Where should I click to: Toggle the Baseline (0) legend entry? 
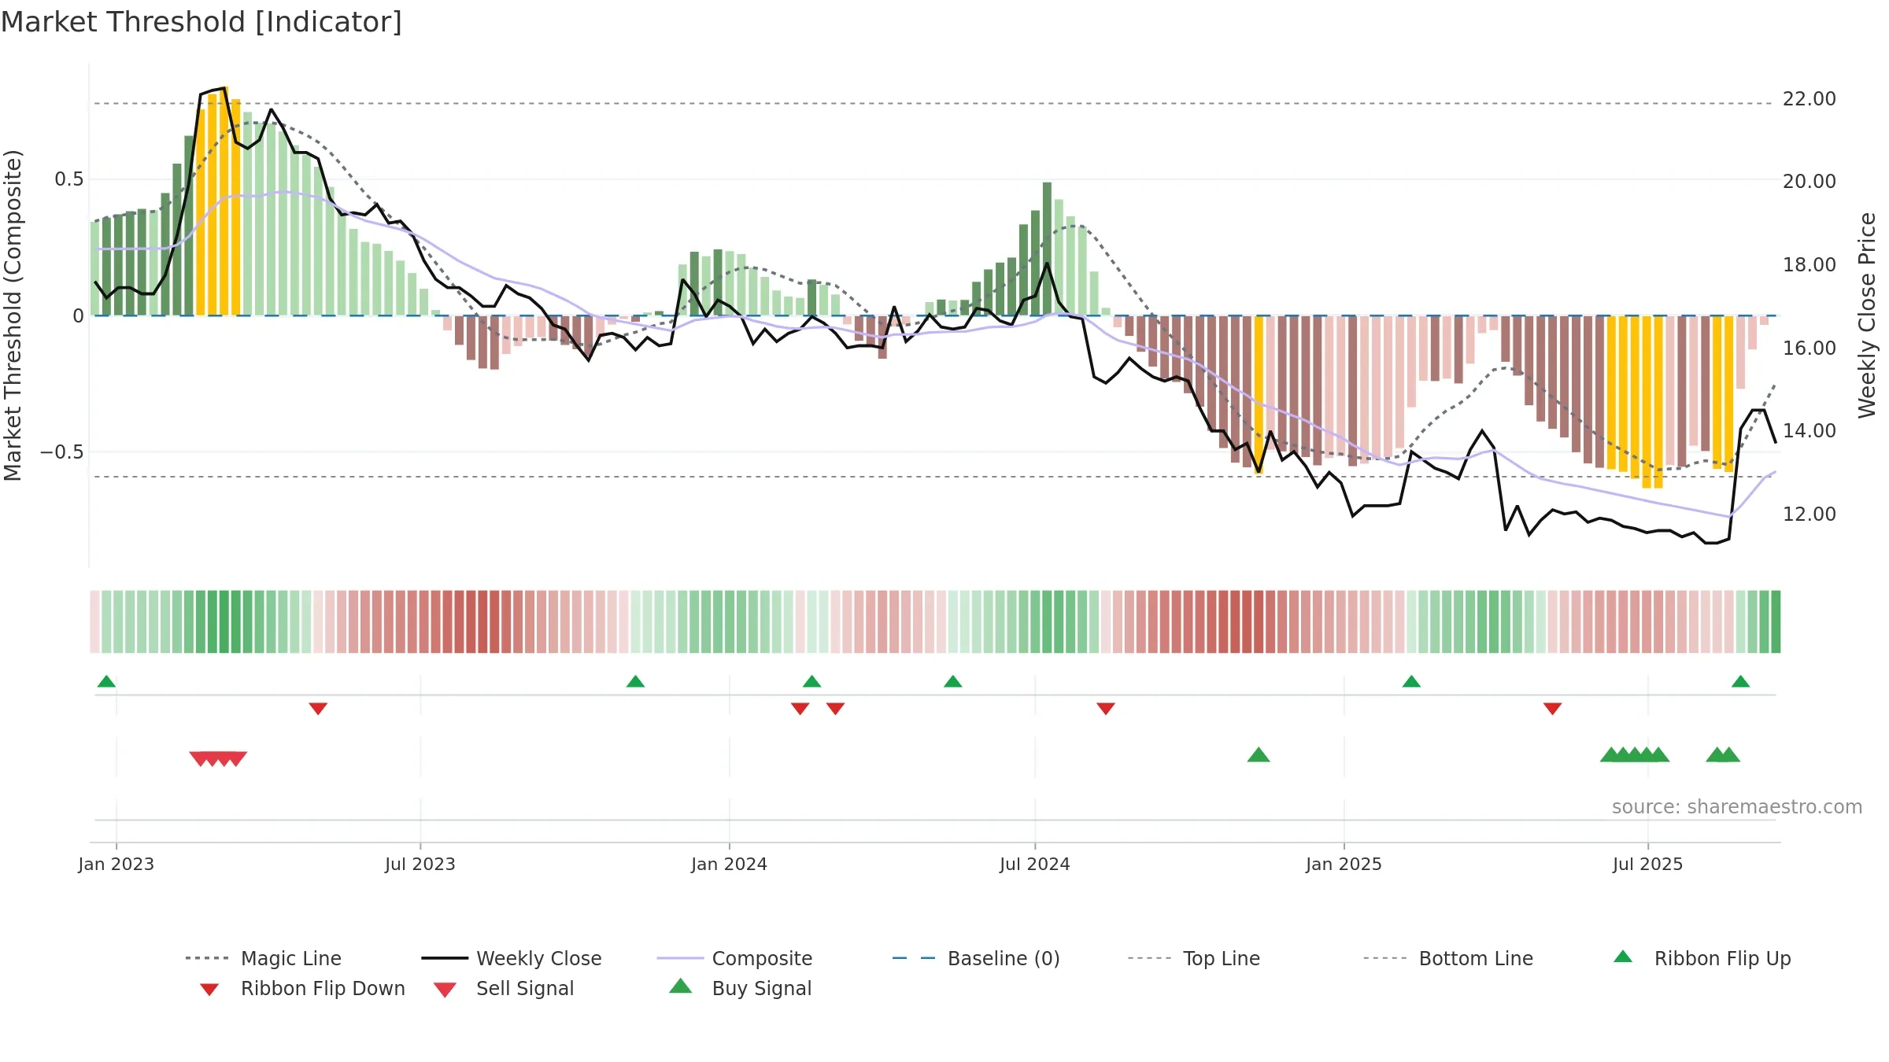[976, 958]
